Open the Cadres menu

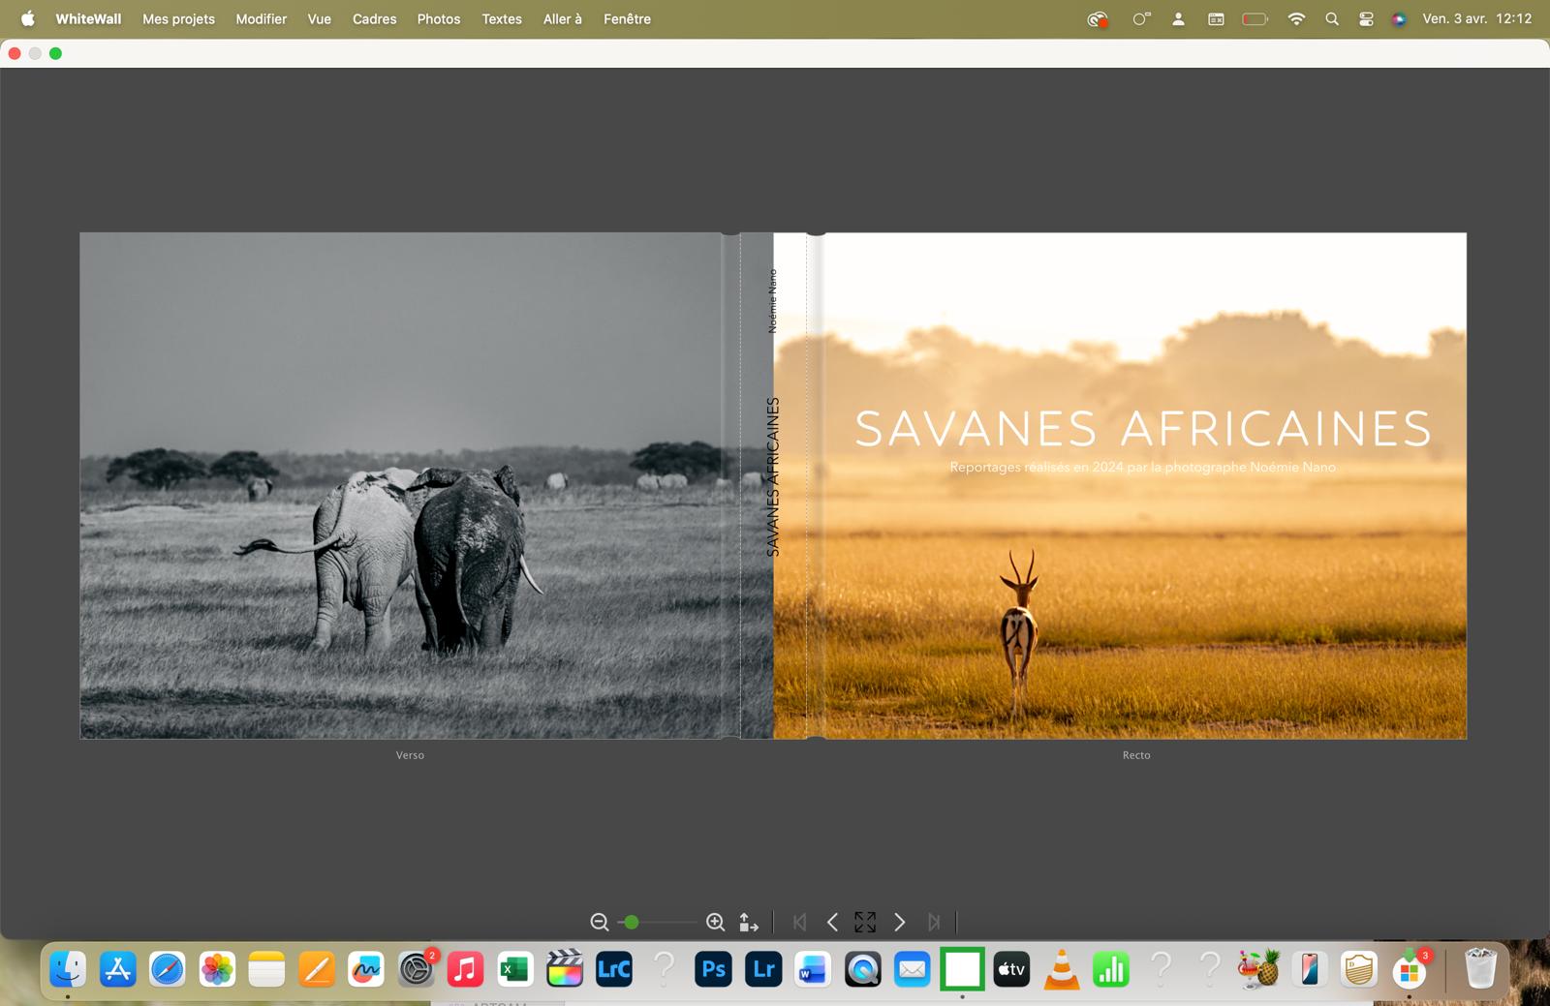coord(374,18)
